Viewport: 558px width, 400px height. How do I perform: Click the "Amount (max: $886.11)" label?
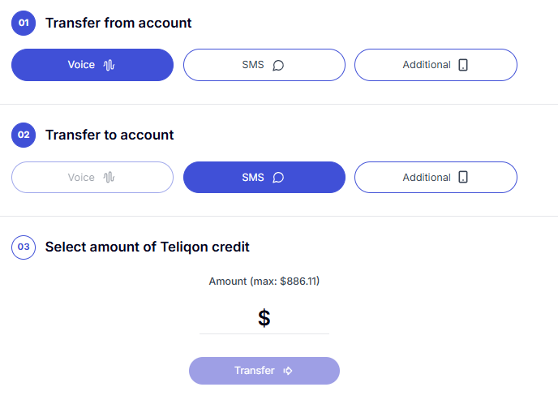point(264,281)
